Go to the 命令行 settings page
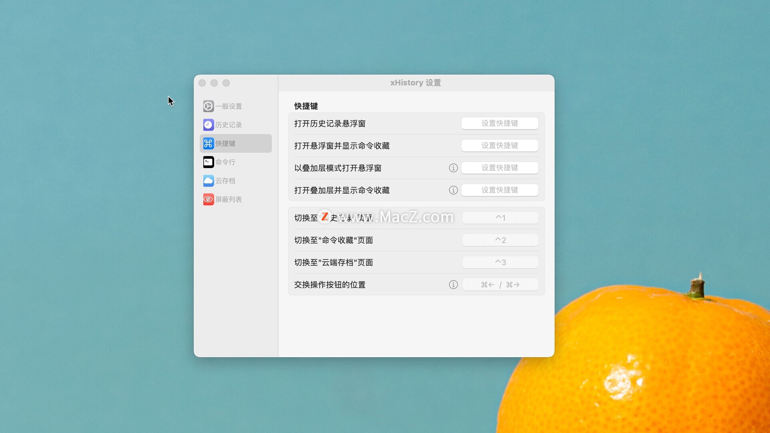 [236, 162]
